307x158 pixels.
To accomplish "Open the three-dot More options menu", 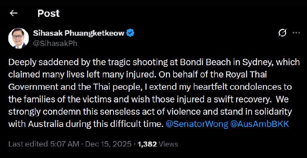I will click(x=296, y=33).
